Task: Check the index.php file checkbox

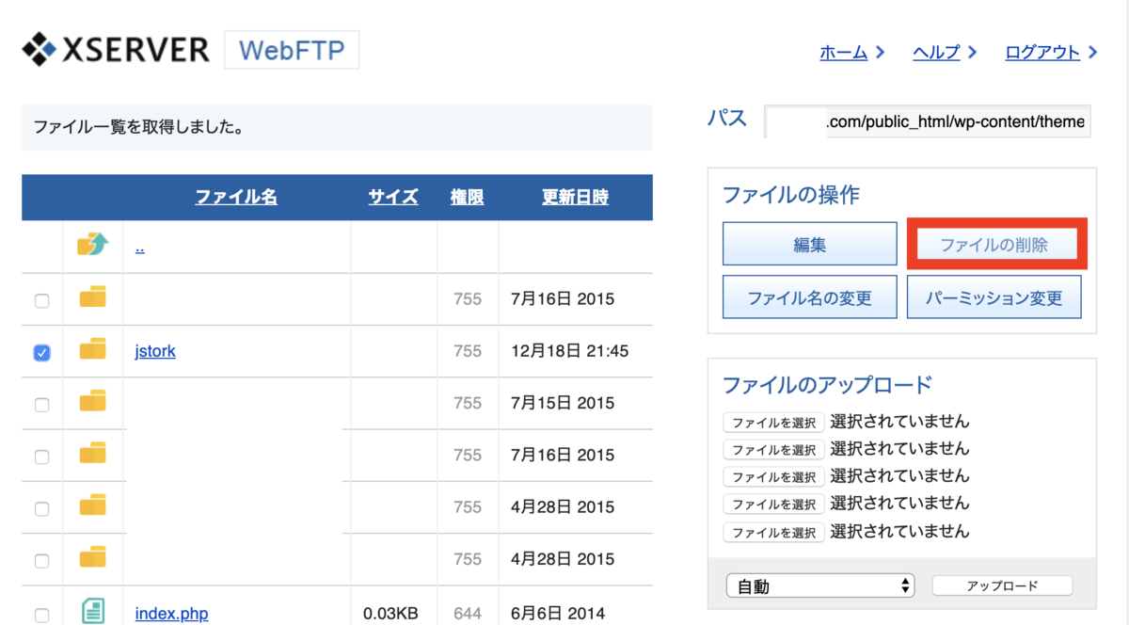Action: click(41, 616)
